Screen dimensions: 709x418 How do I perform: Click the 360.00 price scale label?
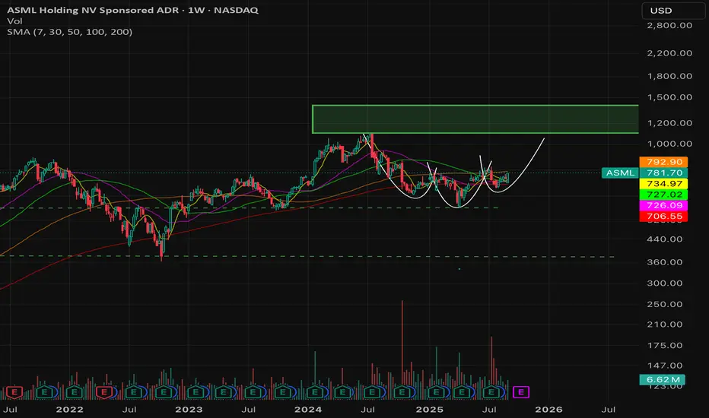pos(665,261)
